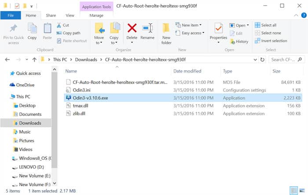The width and height of the screenshot is (308, 195).
Task: Open the recent locations dropdown arrow
Action: (27, 60)
